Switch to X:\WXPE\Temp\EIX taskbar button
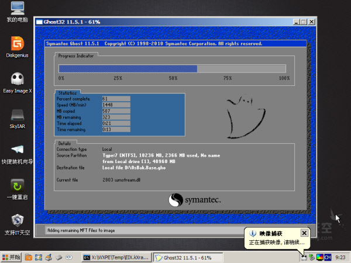 click(x=116, y=257)
